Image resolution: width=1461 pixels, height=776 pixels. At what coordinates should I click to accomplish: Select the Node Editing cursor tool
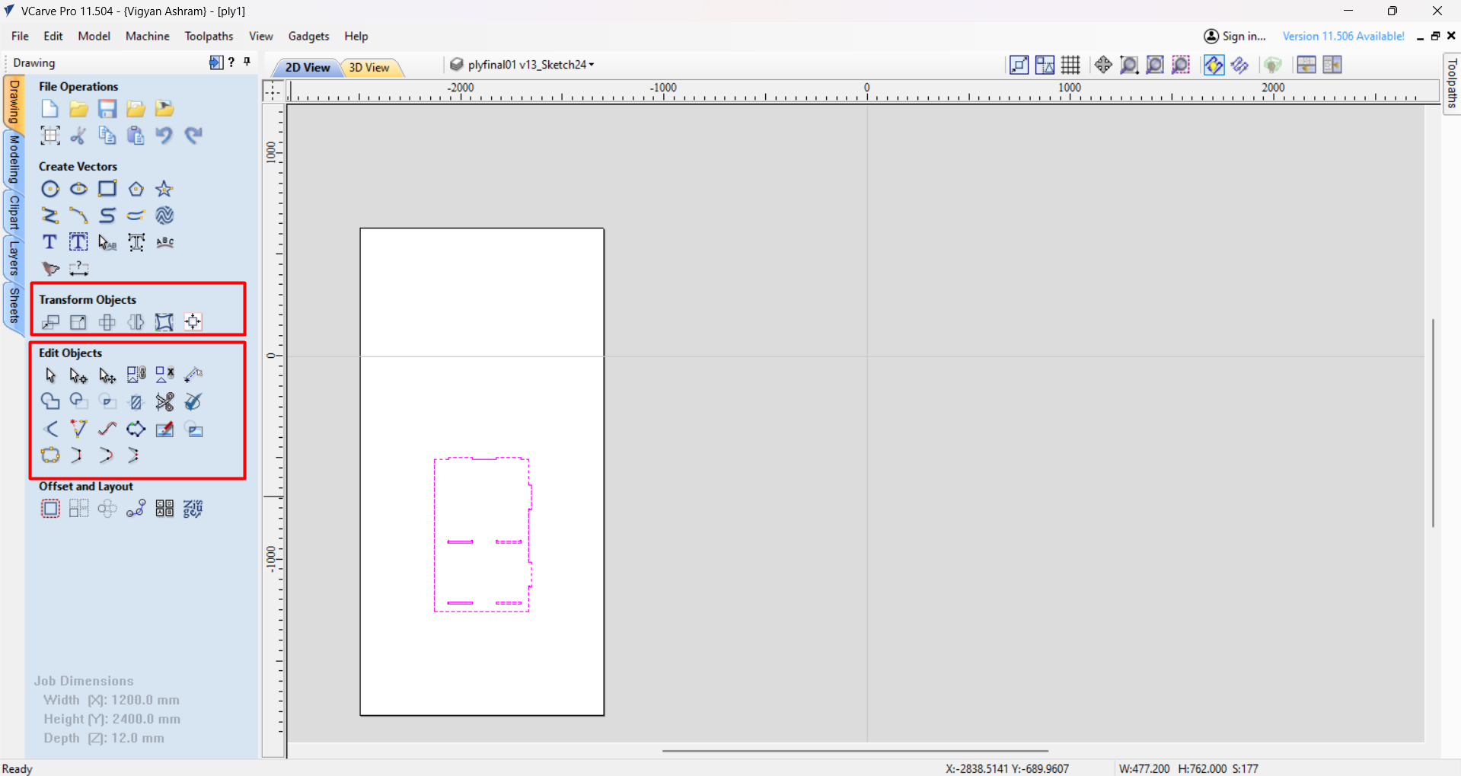(78, 375)
